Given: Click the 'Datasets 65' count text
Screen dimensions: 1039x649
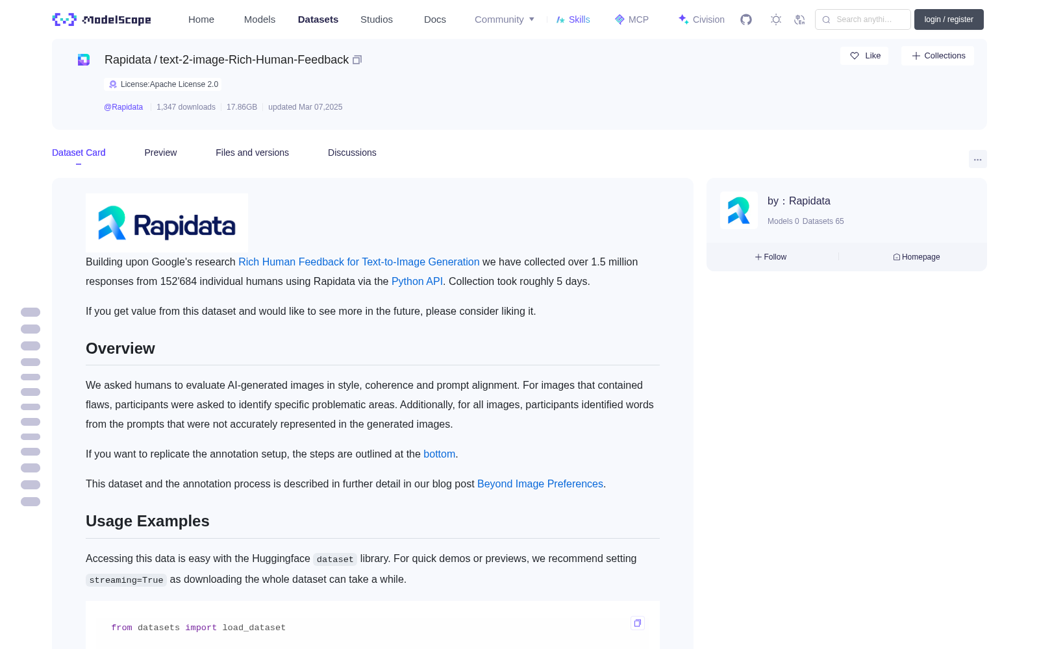Looking at the screenshot, I should click(x=823, y=221).
